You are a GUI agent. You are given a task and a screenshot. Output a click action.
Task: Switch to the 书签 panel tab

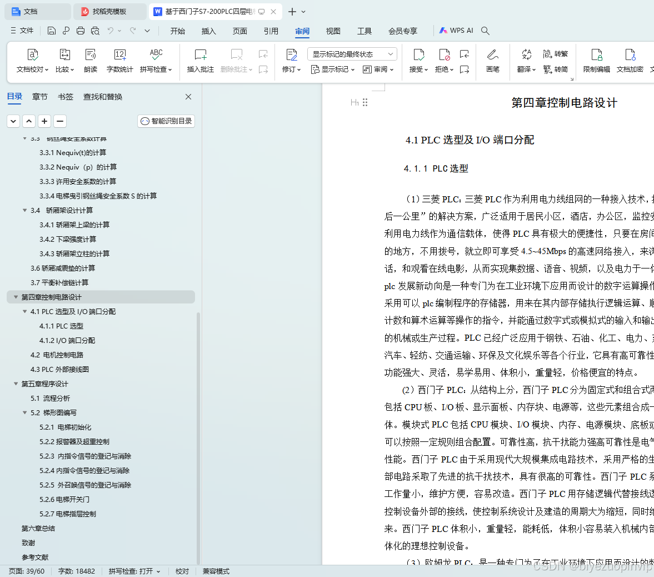(66, 97)
